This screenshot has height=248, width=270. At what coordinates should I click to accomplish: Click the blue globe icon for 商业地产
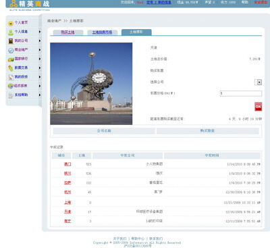coord(11,50)
